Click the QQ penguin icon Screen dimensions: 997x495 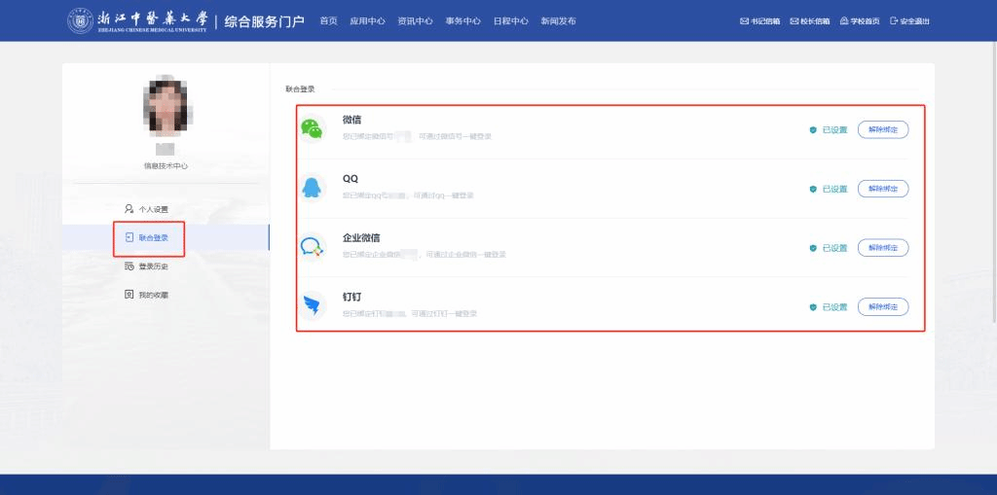pyautogui.click(x=311, y=188)
